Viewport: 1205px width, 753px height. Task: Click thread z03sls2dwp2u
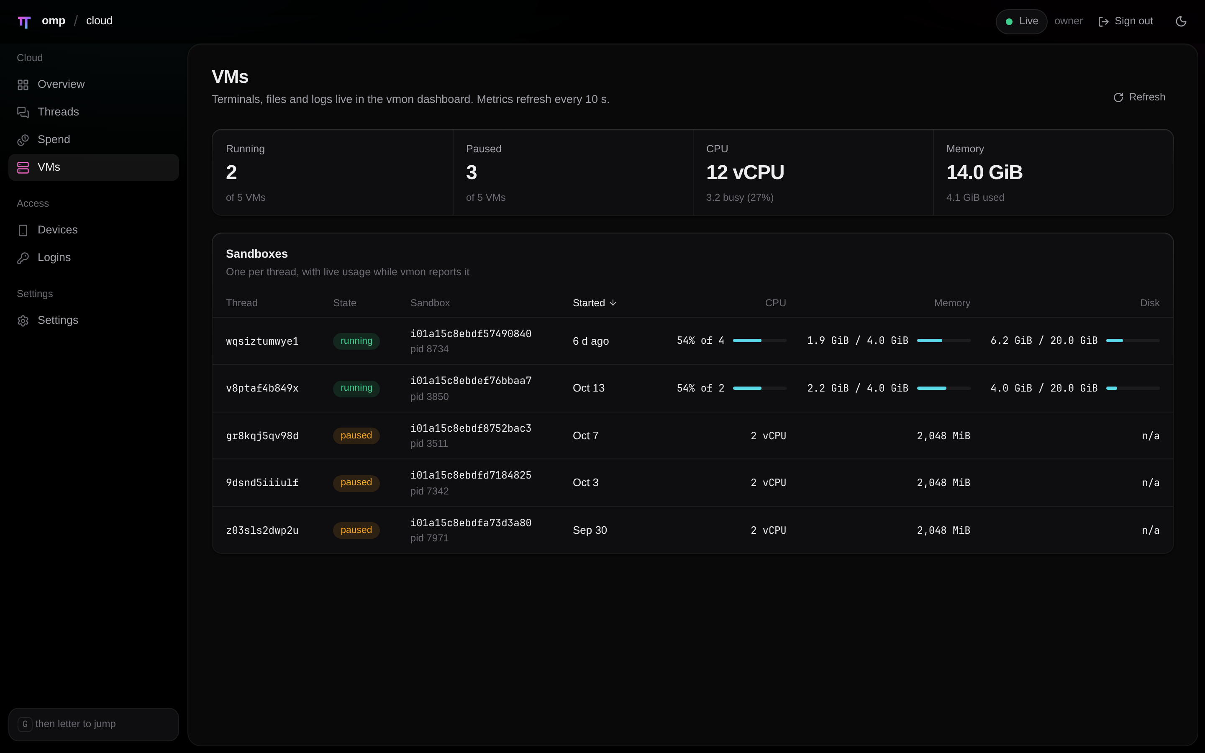point(262,530)
